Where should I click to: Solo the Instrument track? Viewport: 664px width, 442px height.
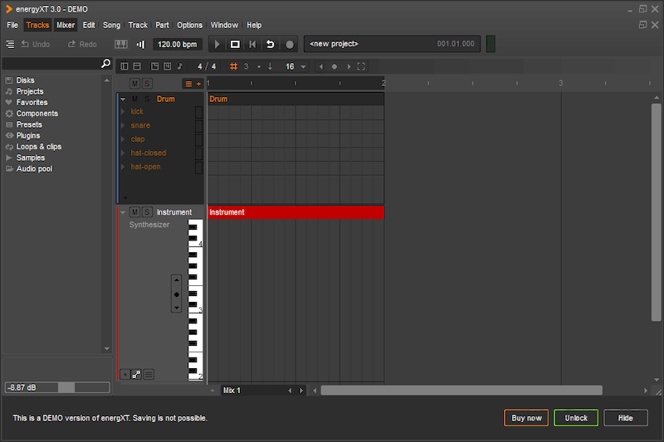(x=147, y=212)
